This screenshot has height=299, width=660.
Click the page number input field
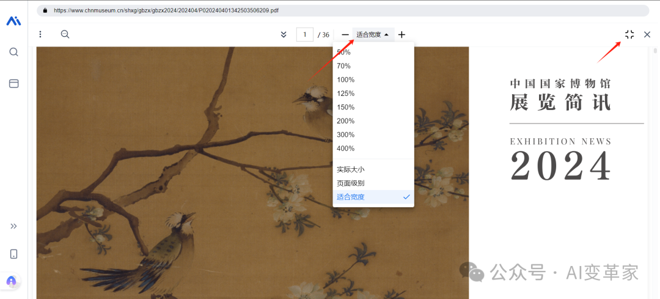pyautogui.click(x=305, y=34)
